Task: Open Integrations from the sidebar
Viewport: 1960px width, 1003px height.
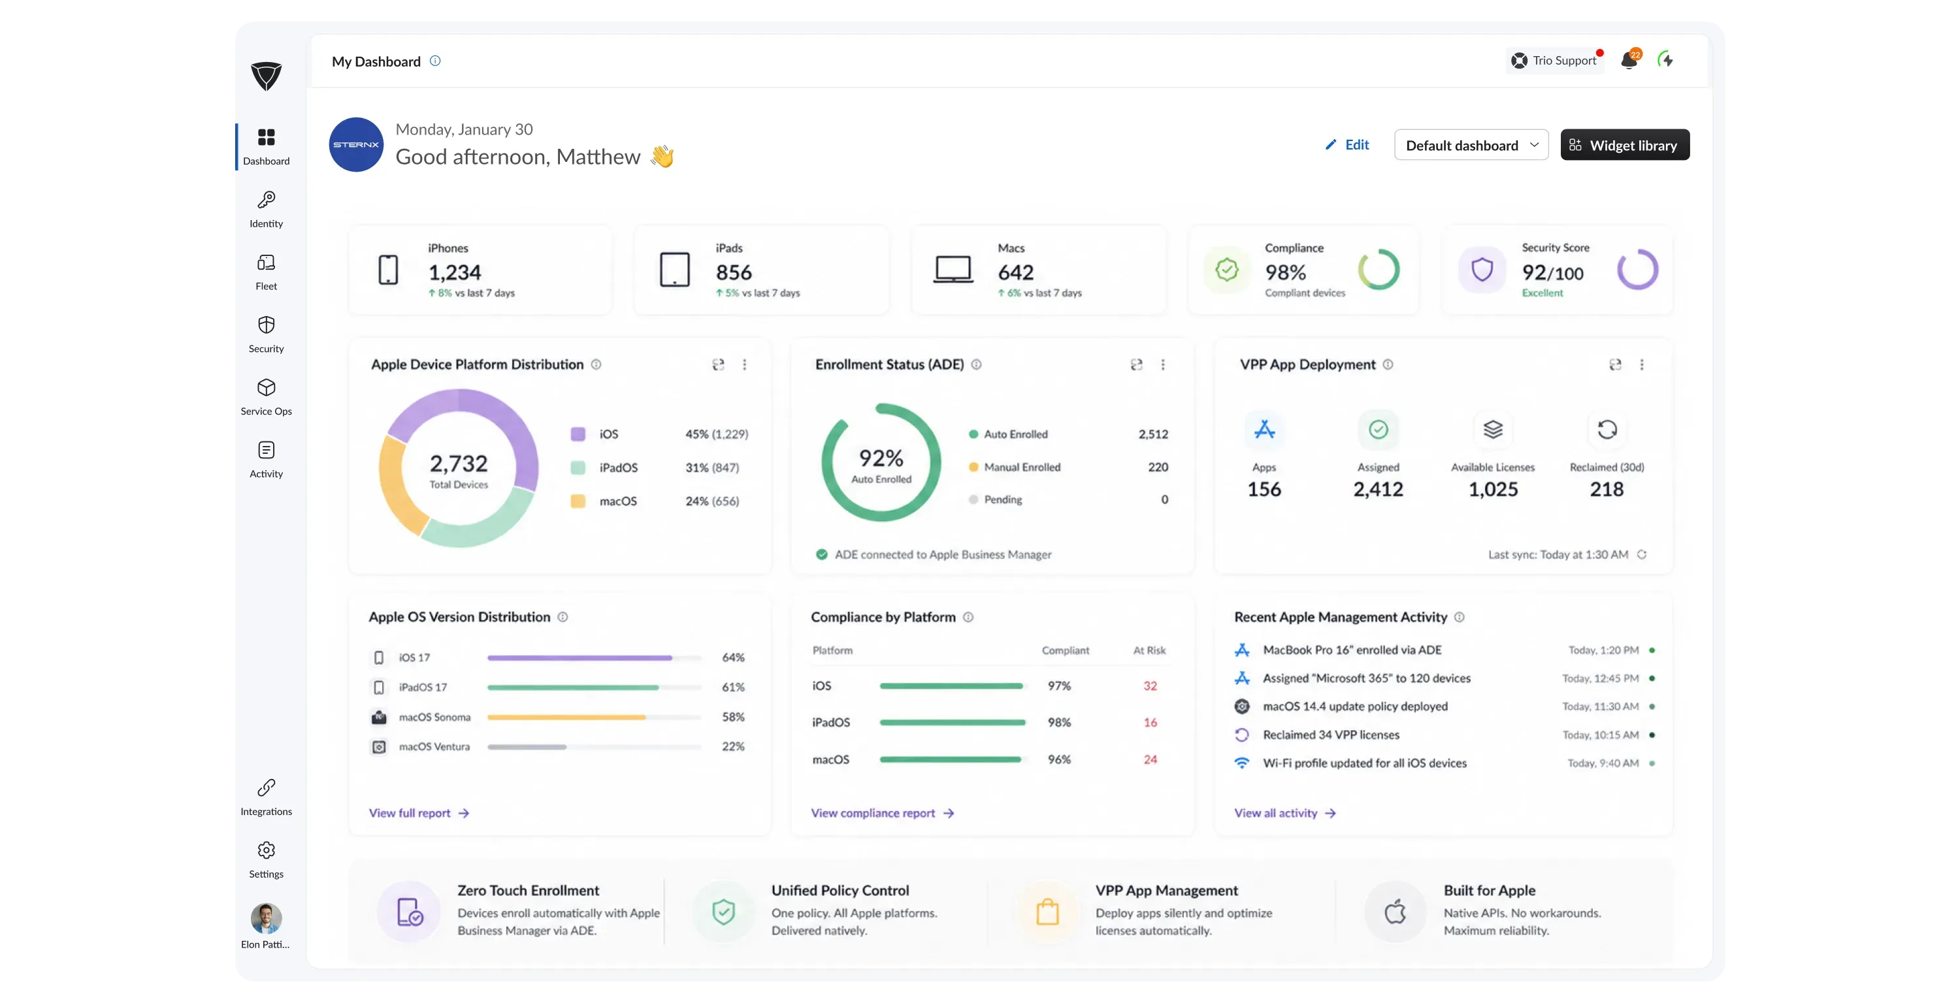Action: tap(267, 797)
